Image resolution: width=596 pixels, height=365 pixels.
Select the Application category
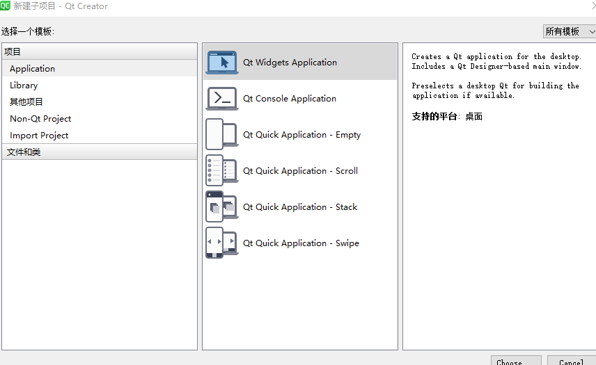[x=100, y=69]
